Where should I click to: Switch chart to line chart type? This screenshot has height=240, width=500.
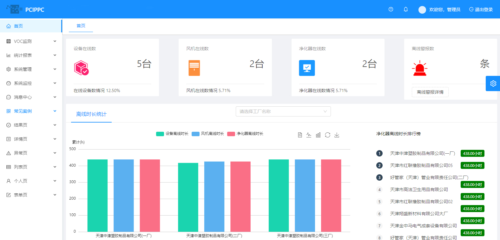click(309, 135)
